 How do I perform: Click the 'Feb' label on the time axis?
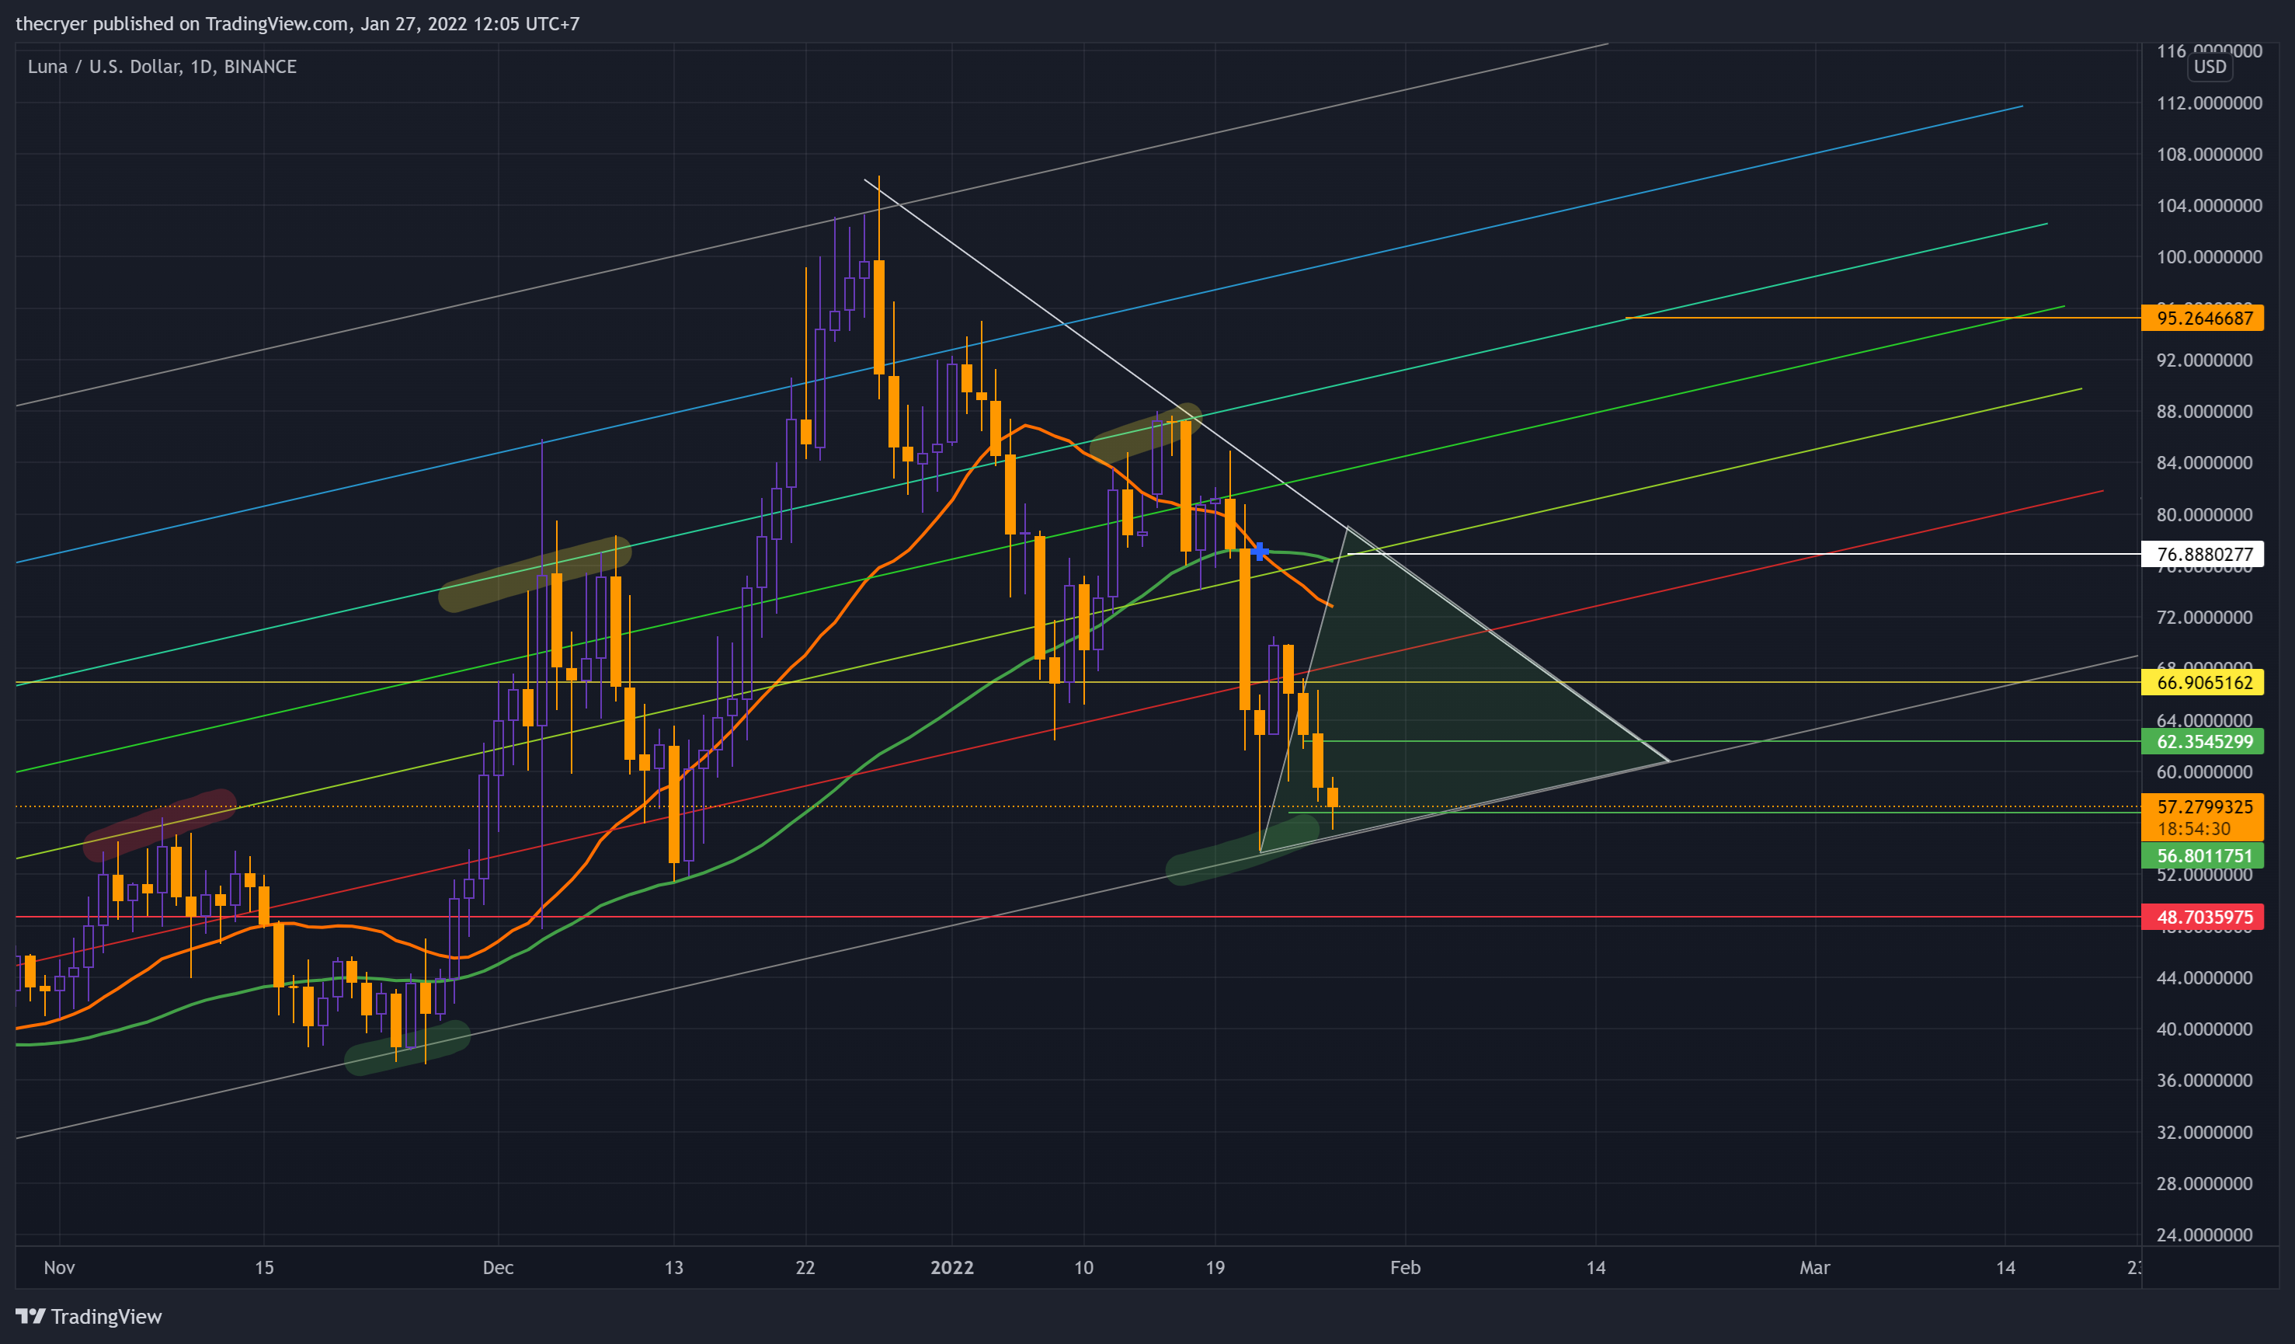pos(1405,1267)
